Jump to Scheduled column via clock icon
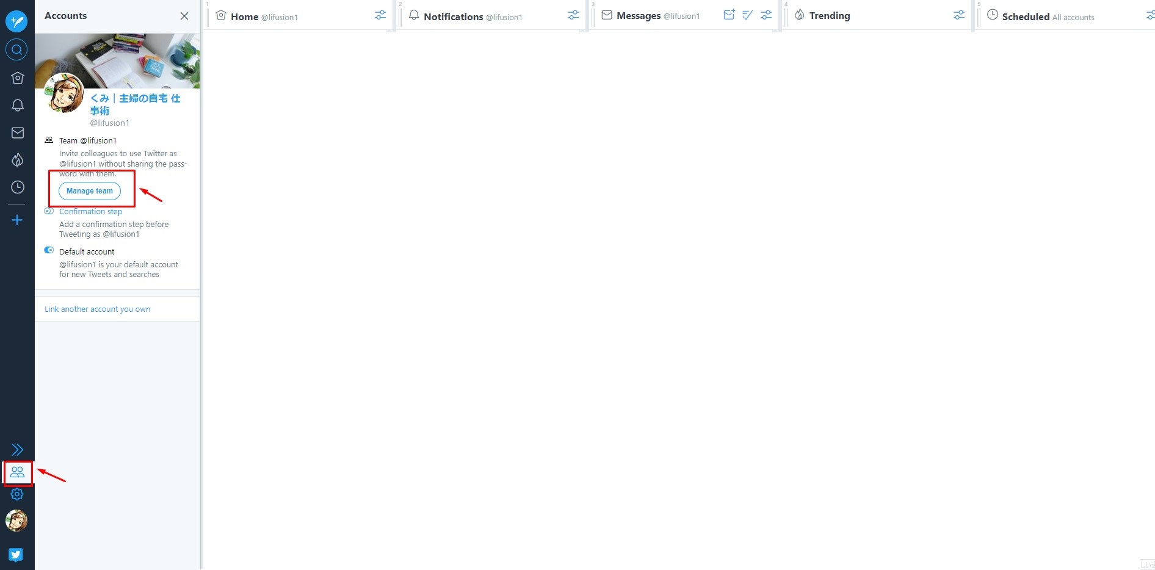 pos(18,187)
